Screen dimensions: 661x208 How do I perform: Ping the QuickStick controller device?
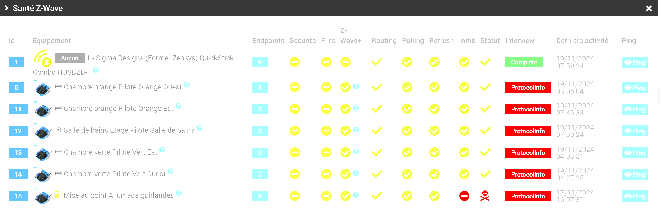pyautogui.click(x=635, y=63)
